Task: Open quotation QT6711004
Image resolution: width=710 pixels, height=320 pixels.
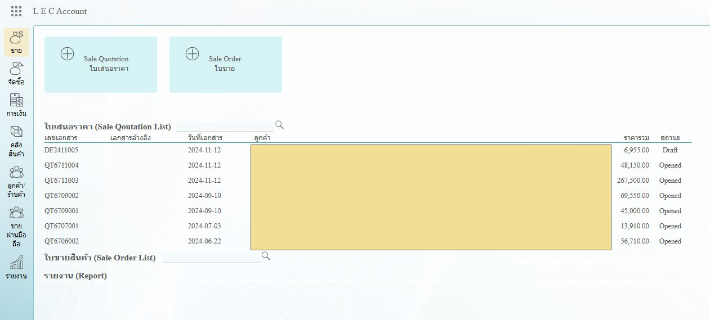Action: [x=61, y=165]
